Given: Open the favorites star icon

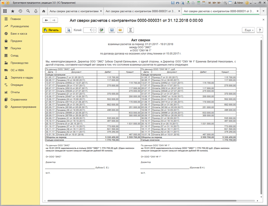Looking at the screenshot, I should tap(12, 12).
